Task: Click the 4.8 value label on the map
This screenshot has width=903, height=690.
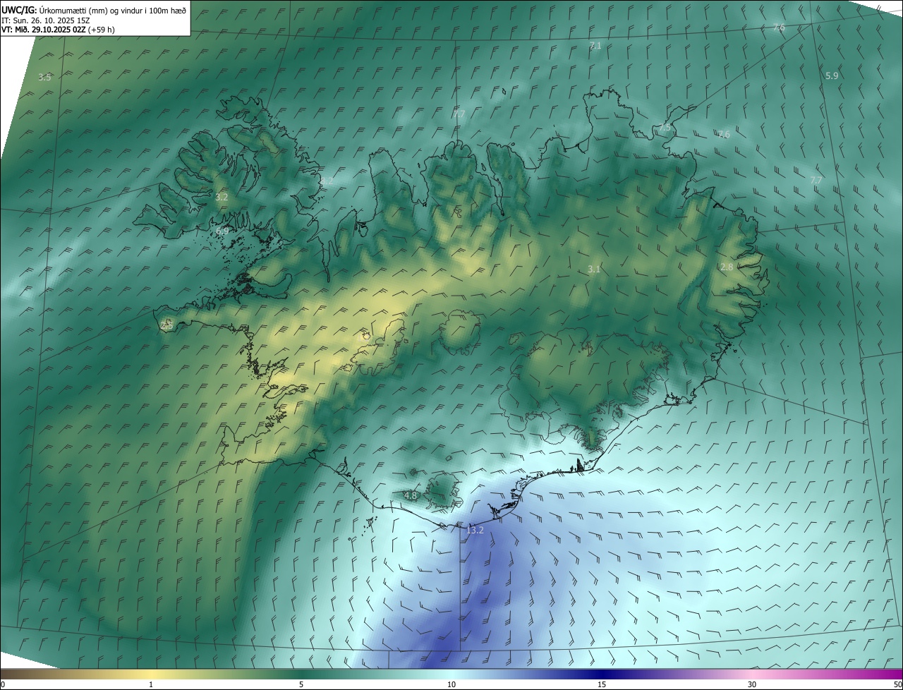Action: (x=411, y=496)
